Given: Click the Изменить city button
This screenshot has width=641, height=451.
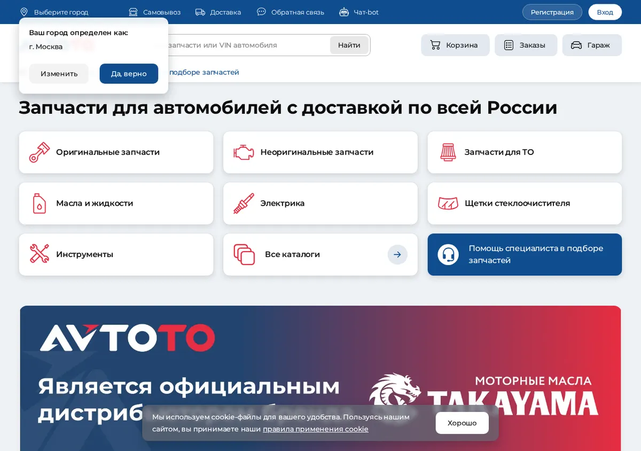Looking at the screenshot, I should (x=59, y=74).
